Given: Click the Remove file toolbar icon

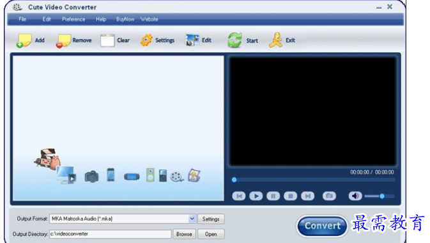Looking at the screenshot, I should pyautogui.click(x=63, y=41).
